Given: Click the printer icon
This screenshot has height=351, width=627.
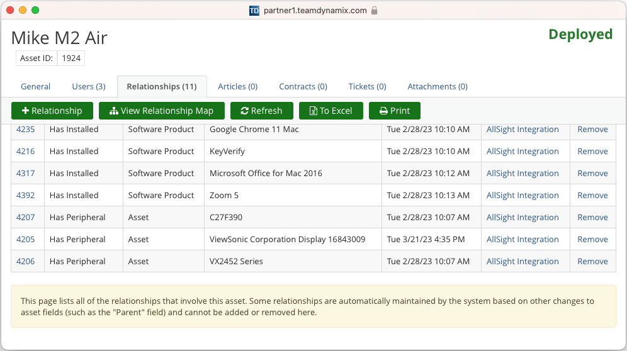Looking at the screenshot, I should coord(383,111).
